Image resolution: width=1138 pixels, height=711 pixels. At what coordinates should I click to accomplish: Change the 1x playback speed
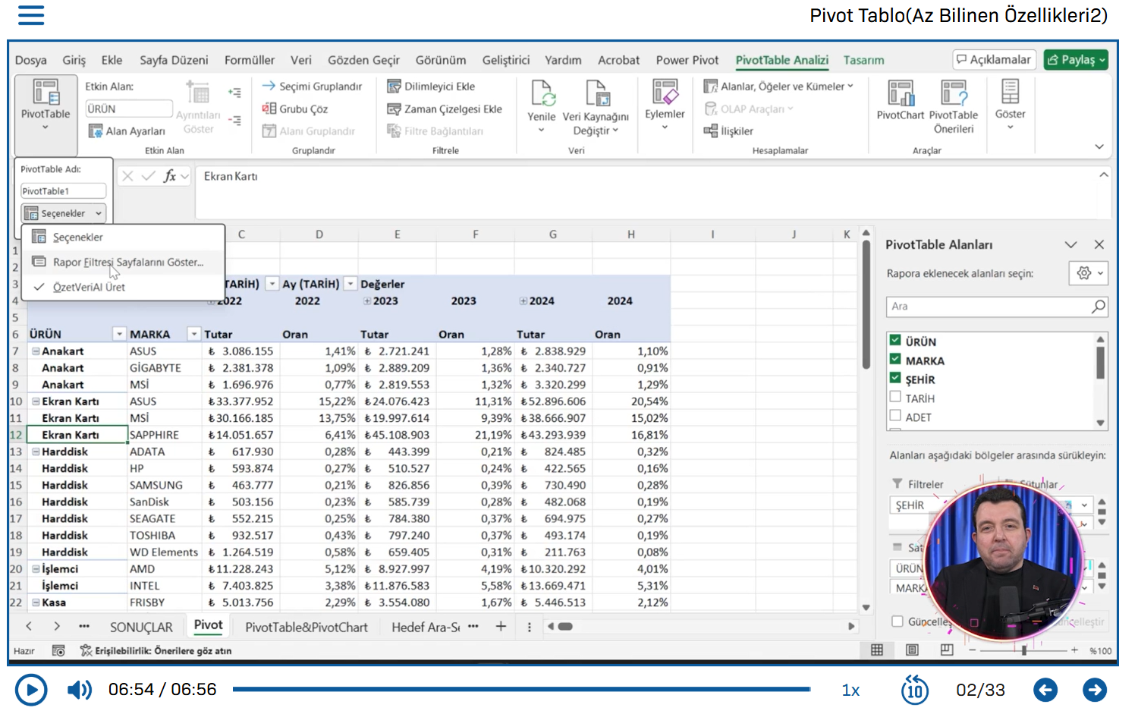coord(850,690)
